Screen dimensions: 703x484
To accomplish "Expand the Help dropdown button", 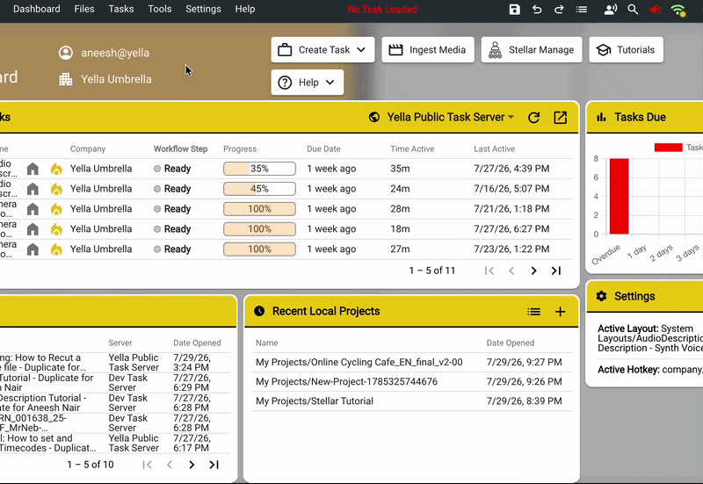I will [307, 83].
